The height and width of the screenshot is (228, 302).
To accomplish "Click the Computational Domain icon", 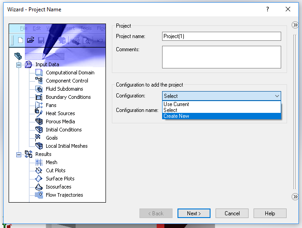I will [x=38, y=73].
